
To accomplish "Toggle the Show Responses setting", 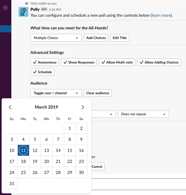I will click(79, 62).
